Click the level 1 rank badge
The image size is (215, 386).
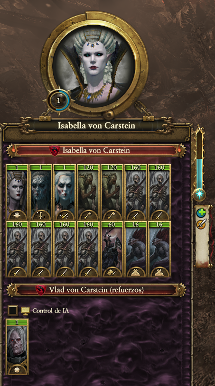[58, 101]
